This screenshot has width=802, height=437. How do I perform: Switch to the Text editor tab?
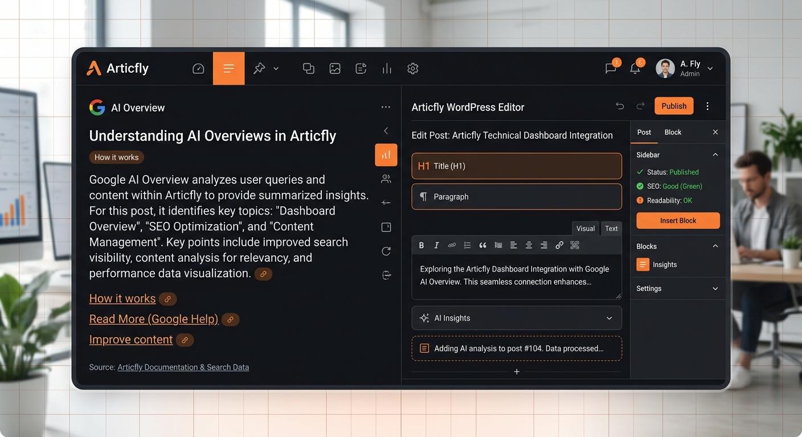[611, 228]
